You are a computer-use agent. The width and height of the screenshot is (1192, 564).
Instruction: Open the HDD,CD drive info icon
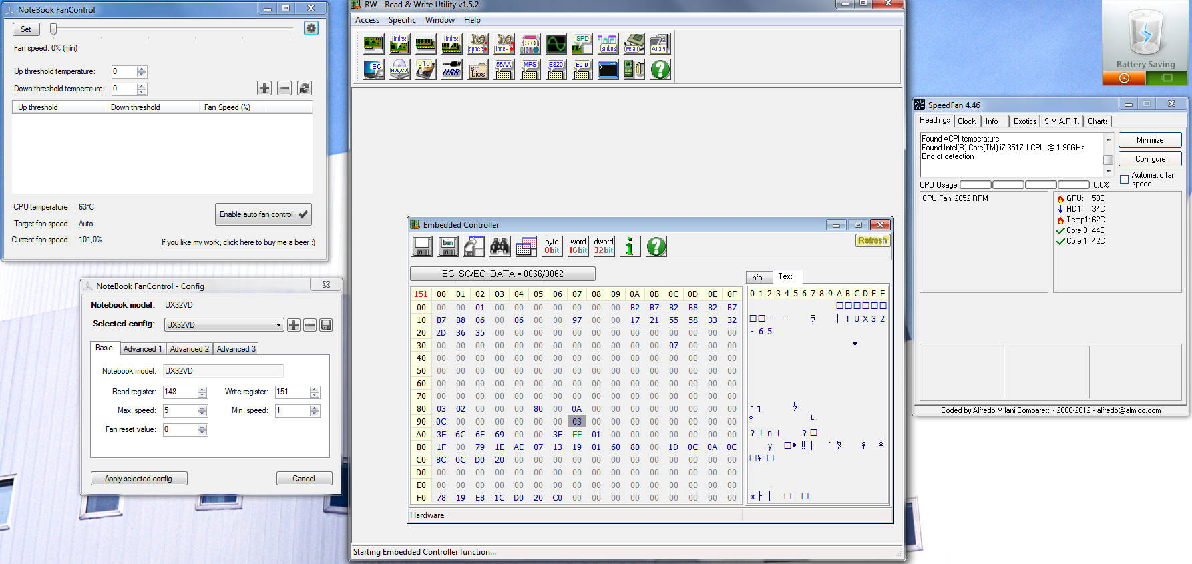(399, 69)
